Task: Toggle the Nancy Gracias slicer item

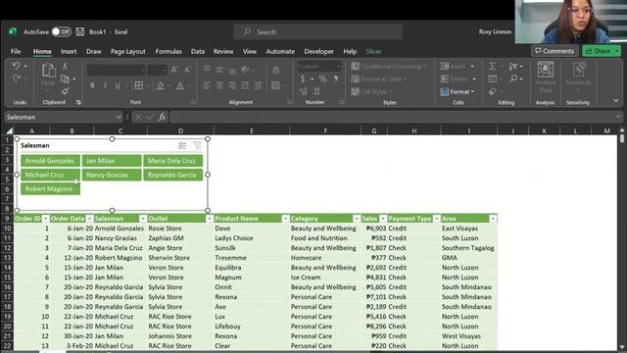Action: pyautogui.click(x=112, y=175)
